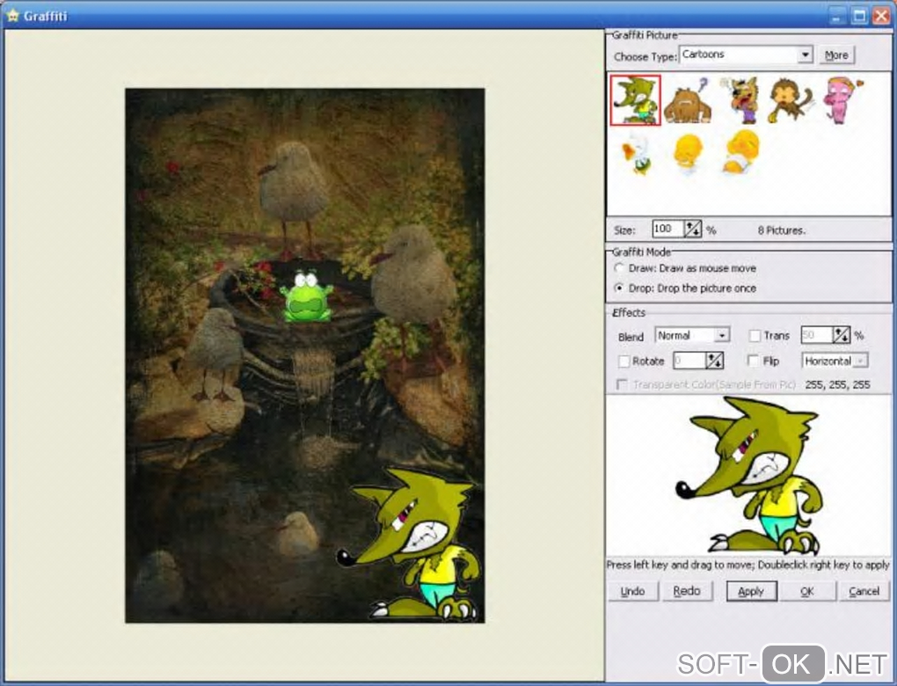This screenshot has width=897, height=686.
Task: Click the Size percentage input field
Action: 667,230
